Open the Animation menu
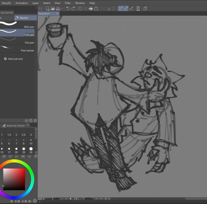The width and height of the screenshot is (207, 204). [x=21, y=3]
